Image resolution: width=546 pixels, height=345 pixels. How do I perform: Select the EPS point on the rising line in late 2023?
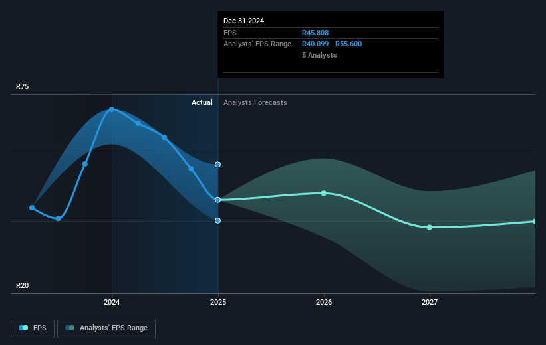[85, 164]
